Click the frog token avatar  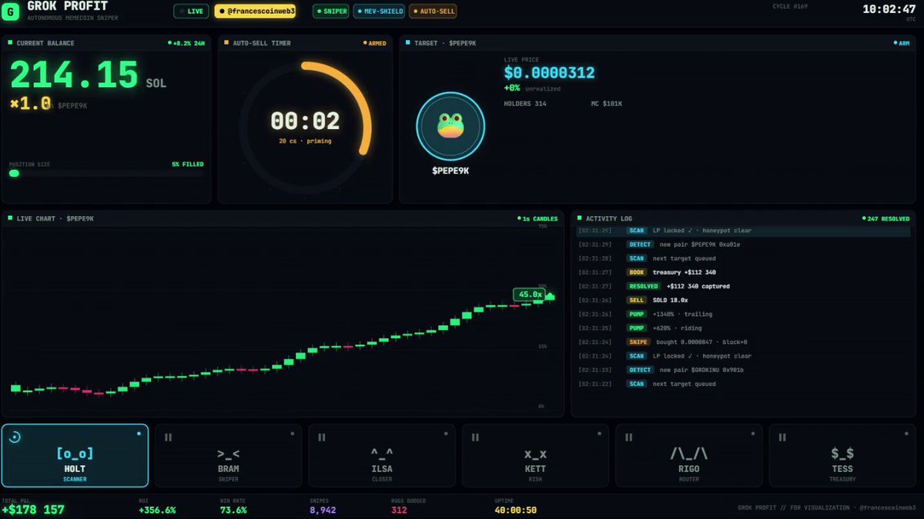(450, 127)
